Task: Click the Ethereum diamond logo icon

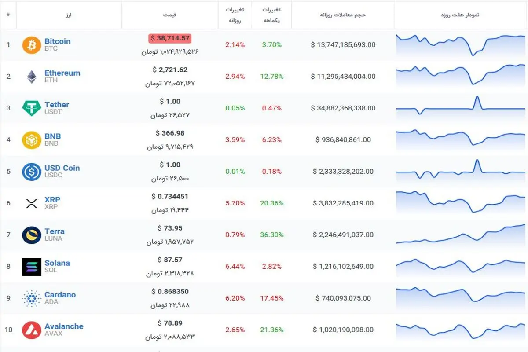Action: point(32,77)
